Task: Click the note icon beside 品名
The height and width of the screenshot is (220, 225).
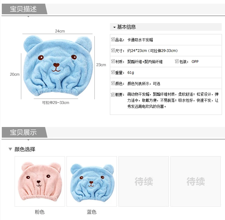Action: [x=113, y=39]
